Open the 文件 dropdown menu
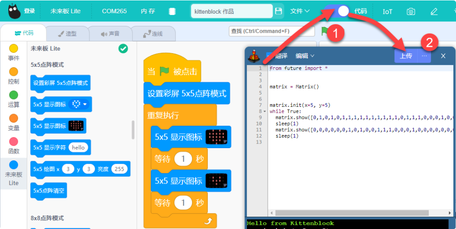The image size is (456, 229). tap(299, 11)
